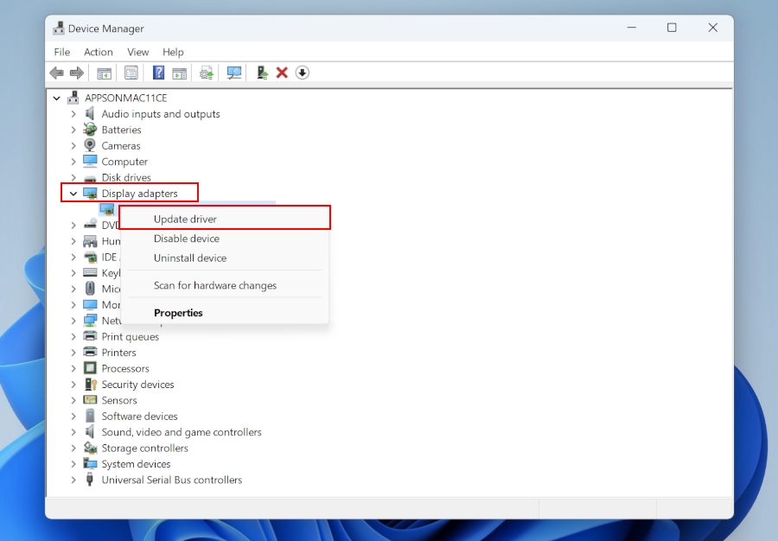The height and width of the screenshot is (541, 778).
Task: Click the Scan for hardware changes monitor icon
Action: point(233,73)
